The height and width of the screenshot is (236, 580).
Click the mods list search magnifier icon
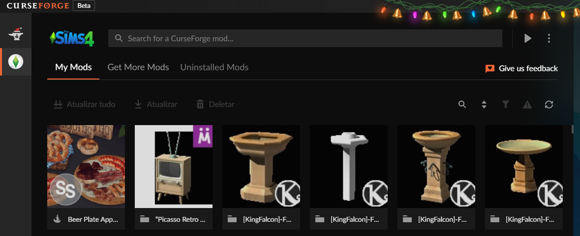(462, 105)
